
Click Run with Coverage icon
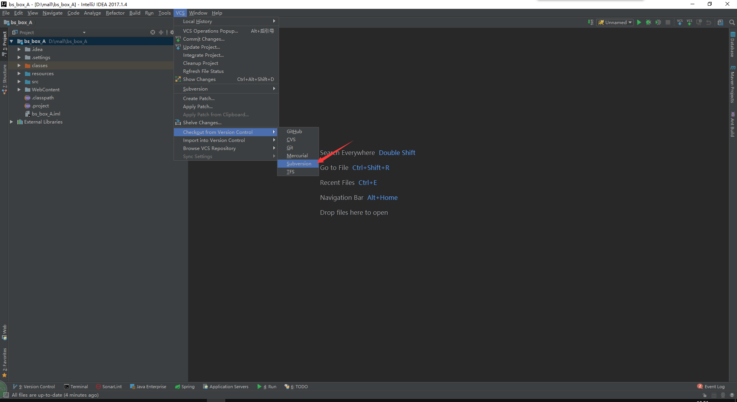click(x=658, y=22)
